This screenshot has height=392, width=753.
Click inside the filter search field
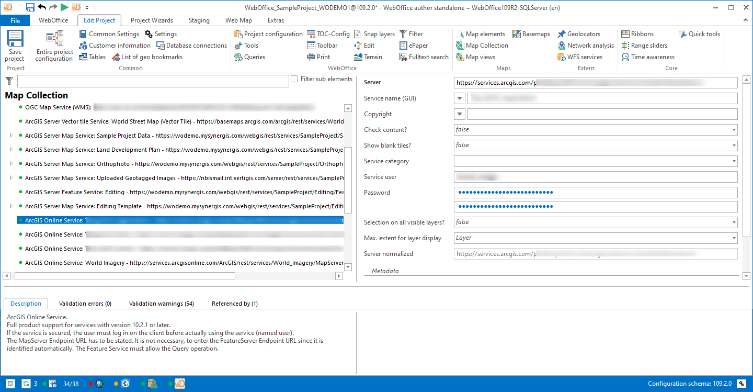click(x=152, y=81)
